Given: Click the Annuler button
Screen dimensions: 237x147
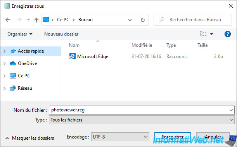Looking at the screenshot, I should [213, 137].
